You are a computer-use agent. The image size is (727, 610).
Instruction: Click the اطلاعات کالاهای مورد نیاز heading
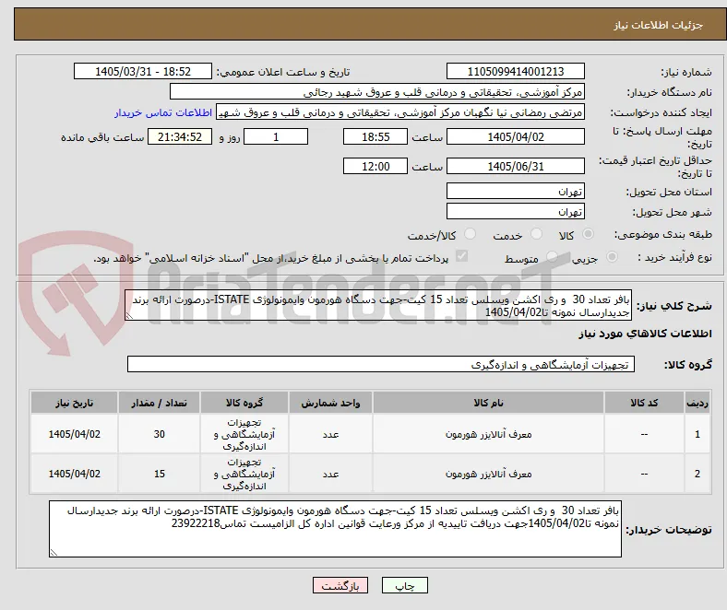click(x=645, y=334)
